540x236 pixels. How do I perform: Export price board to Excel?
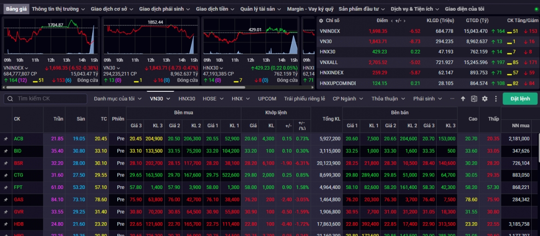474,99
